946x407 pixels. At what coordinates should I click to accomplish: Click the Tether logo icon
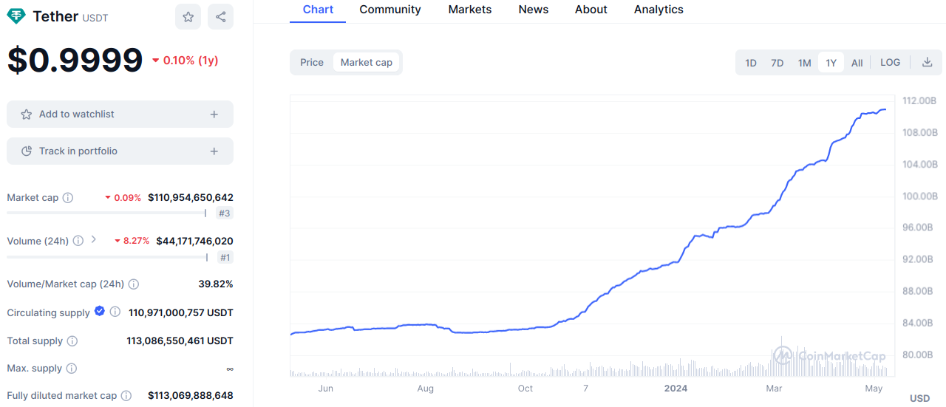(x=16, y=16)
